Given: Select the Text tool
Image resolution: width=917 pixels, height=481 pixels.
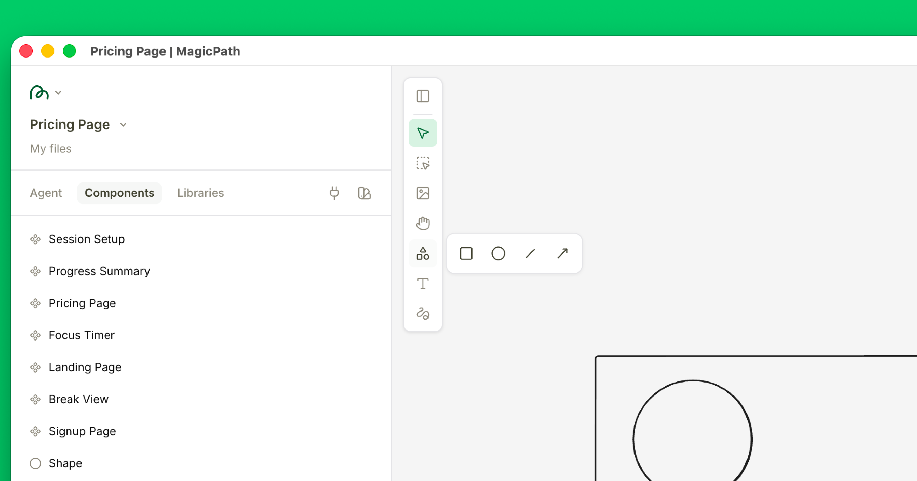Looking at the screenshot, I should (x=423, y=284).
